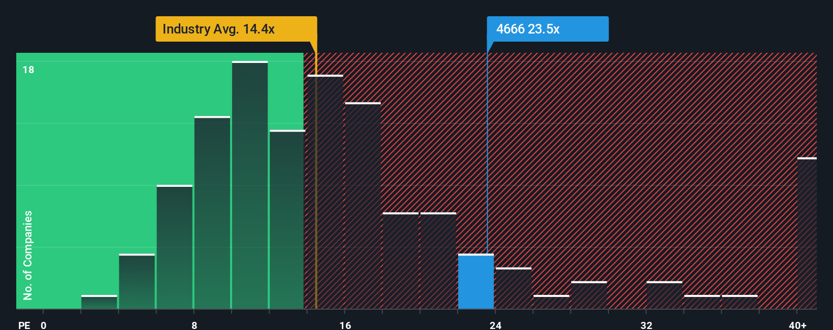Click the No. of Companies axis title

click(x=28, y=255)
